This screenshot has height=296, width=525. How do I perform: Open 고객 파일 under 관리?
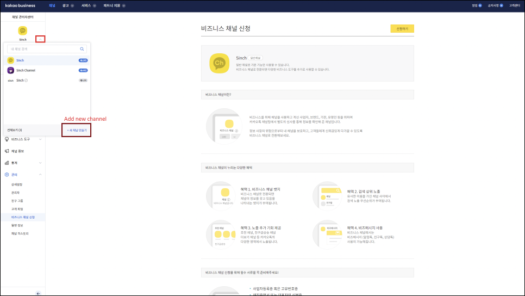coord(17,209)
